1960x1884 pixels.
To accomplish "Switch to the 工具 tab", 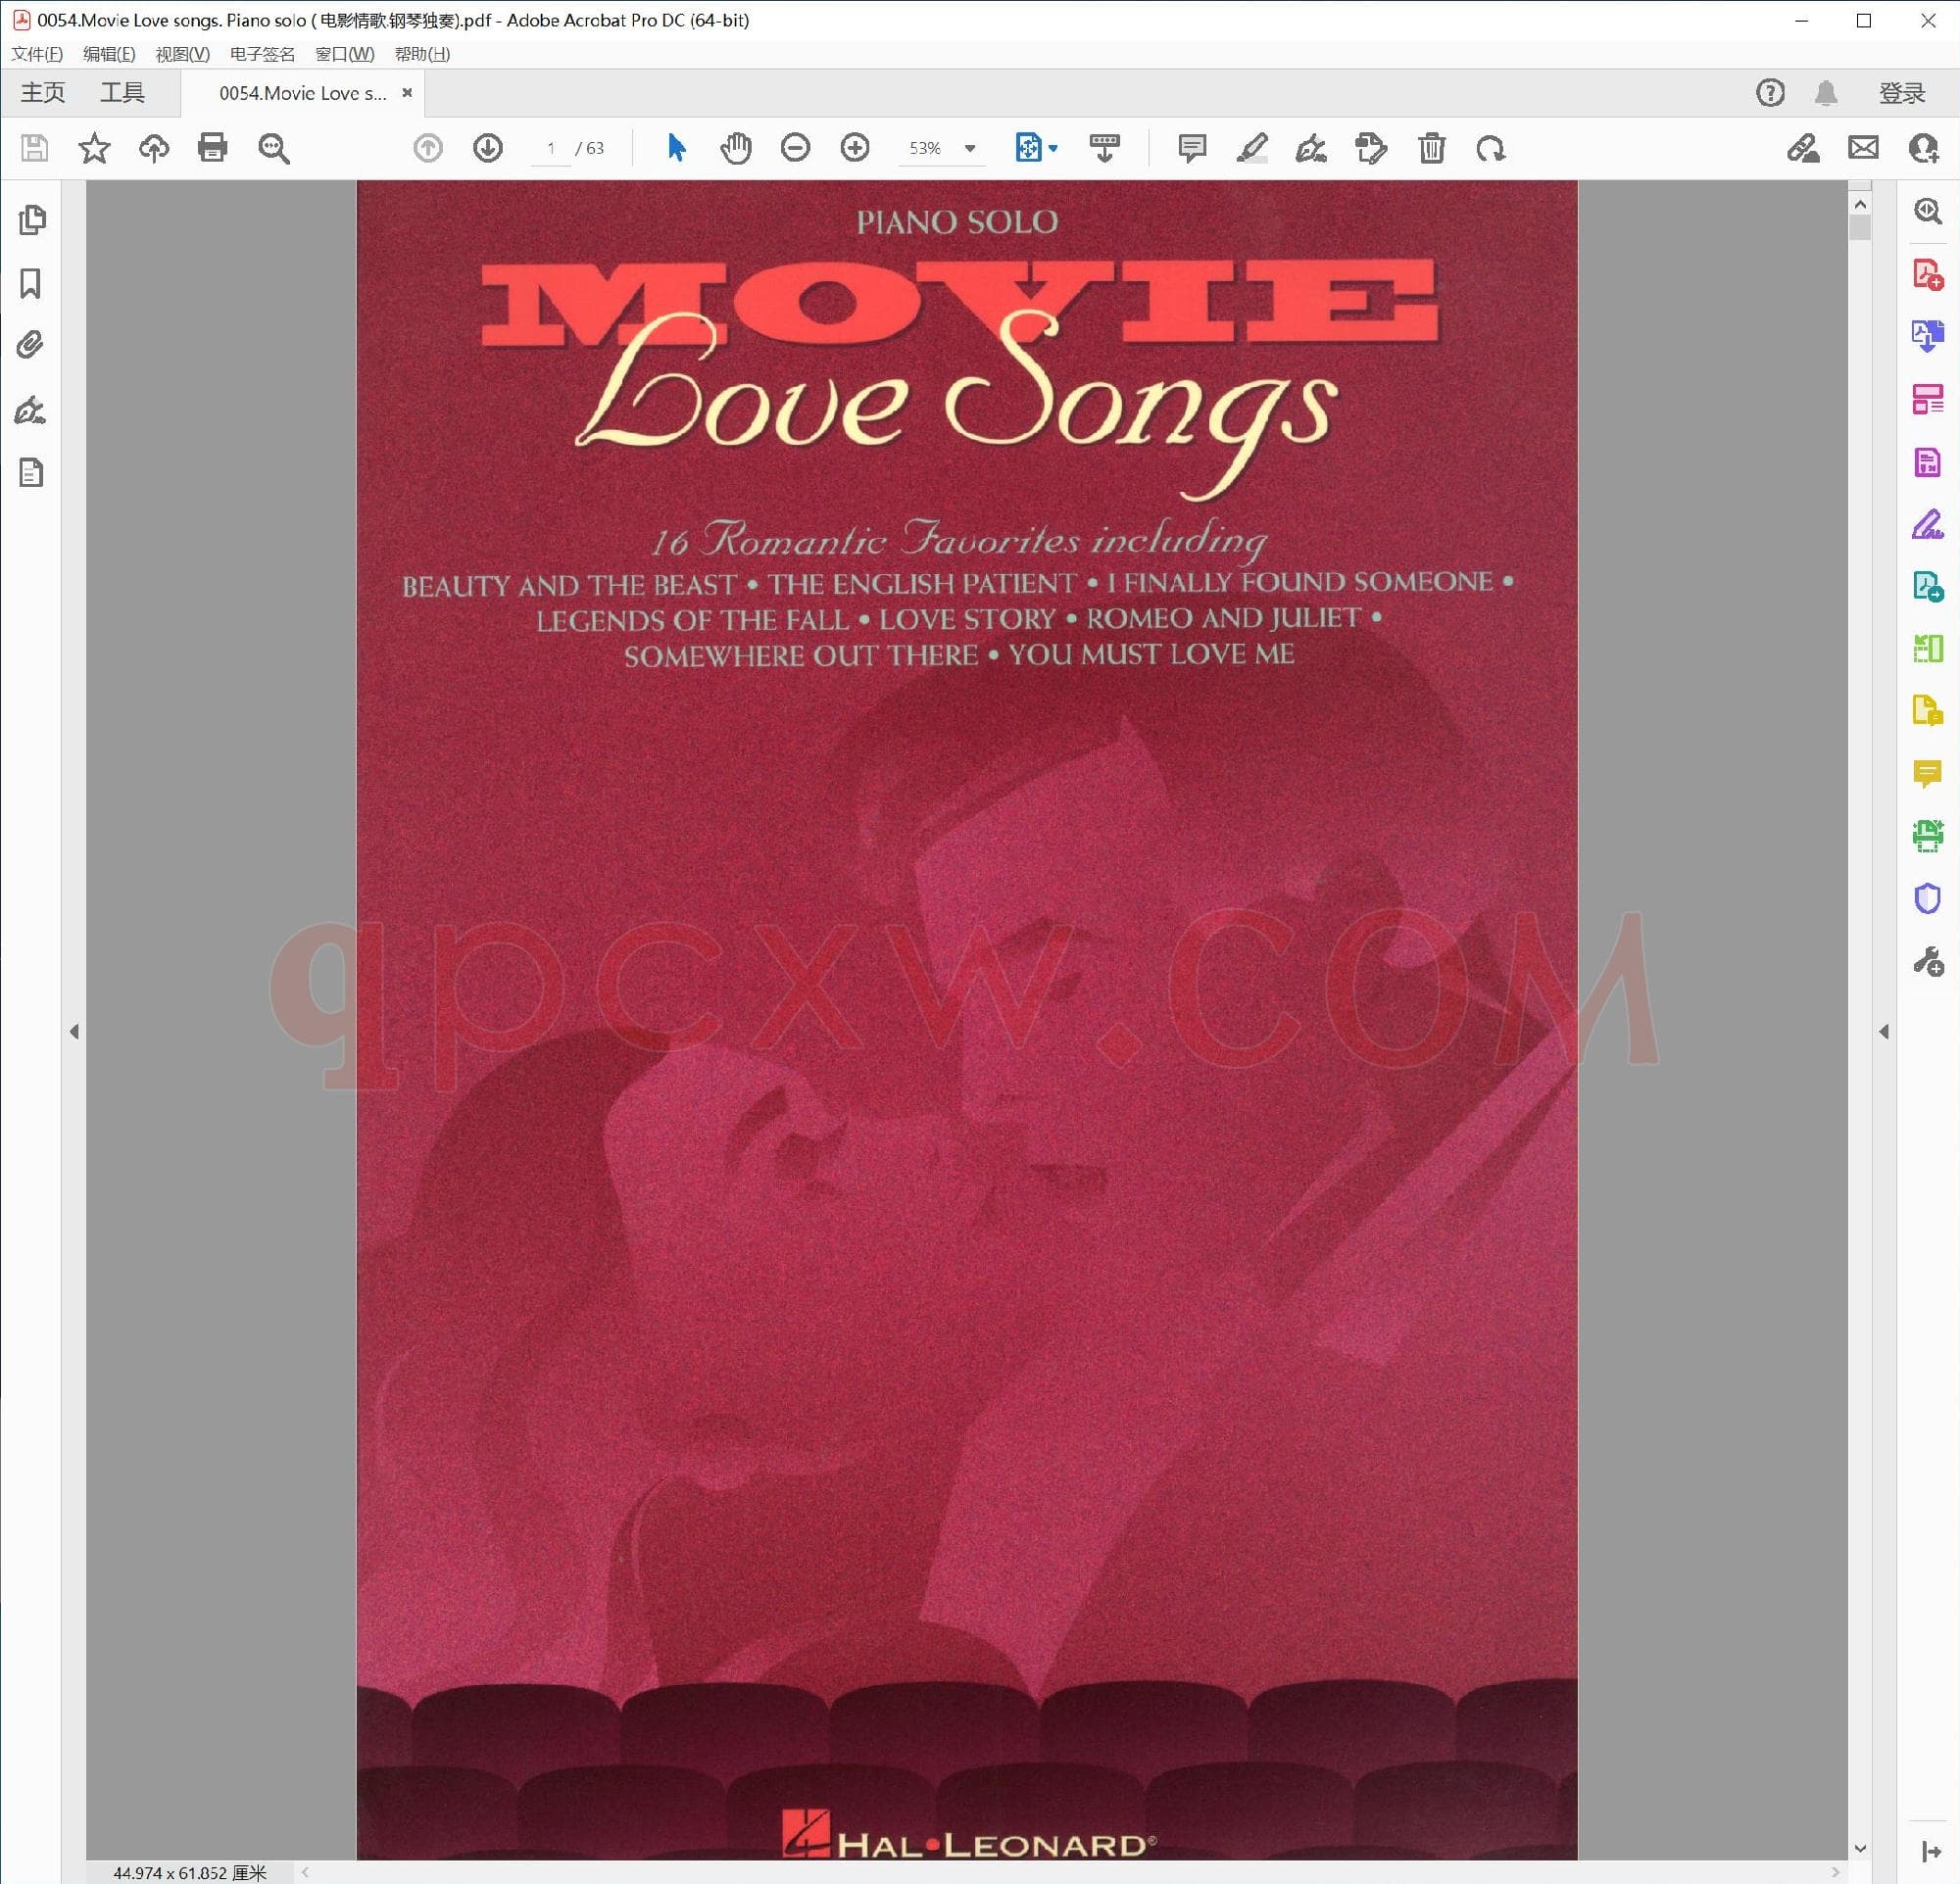I will click(122, 93).
